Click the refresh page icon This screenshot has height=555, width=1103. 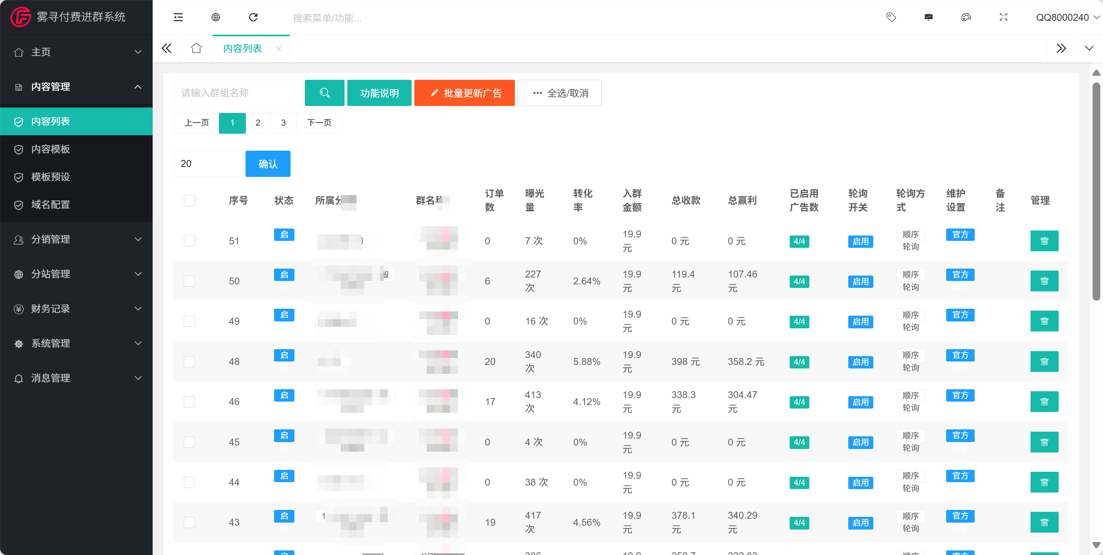click(x=253, y=17)
